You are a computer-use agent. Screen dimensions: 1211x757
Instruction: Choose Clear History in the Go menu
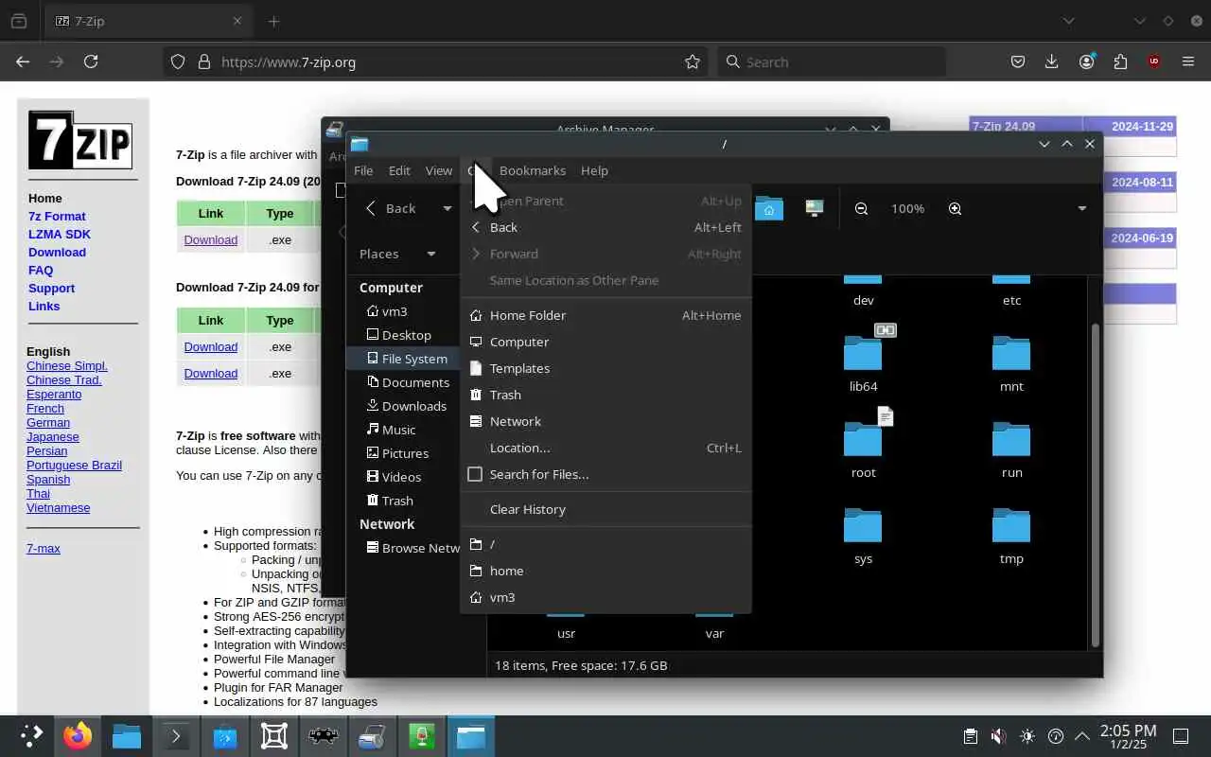pyautogui.click(x=605, y=509)
